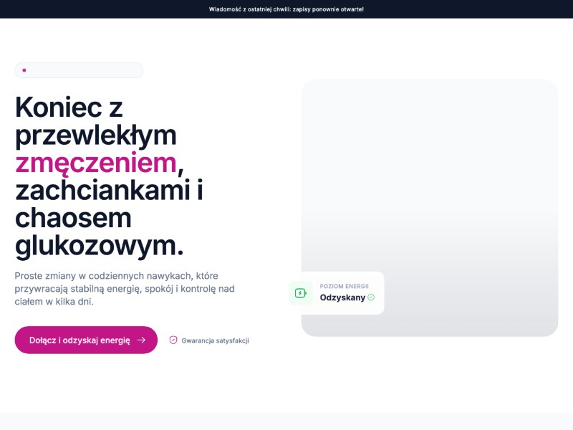The height and width of the screenshot is (430, 573).
Task: Click the pink word zmęczeniem in headline
Action: [x=95, y=163]
